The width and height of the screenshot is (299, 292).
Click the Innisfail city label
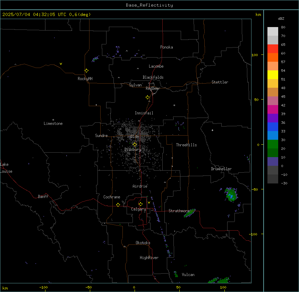pyautogui.click(x=144, y=113)
